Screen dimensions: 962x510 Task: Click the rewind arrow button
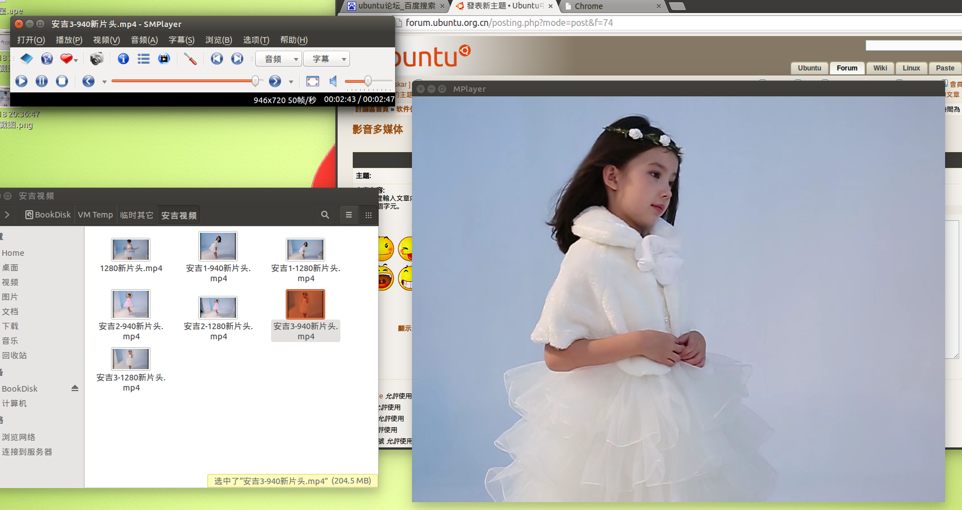point(88,81)
